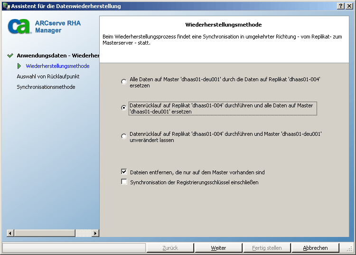Click the 'Beim Wiederherstellungsprozess' description text
This screenshot has width=356, height=255.
[x=222, y=40]
